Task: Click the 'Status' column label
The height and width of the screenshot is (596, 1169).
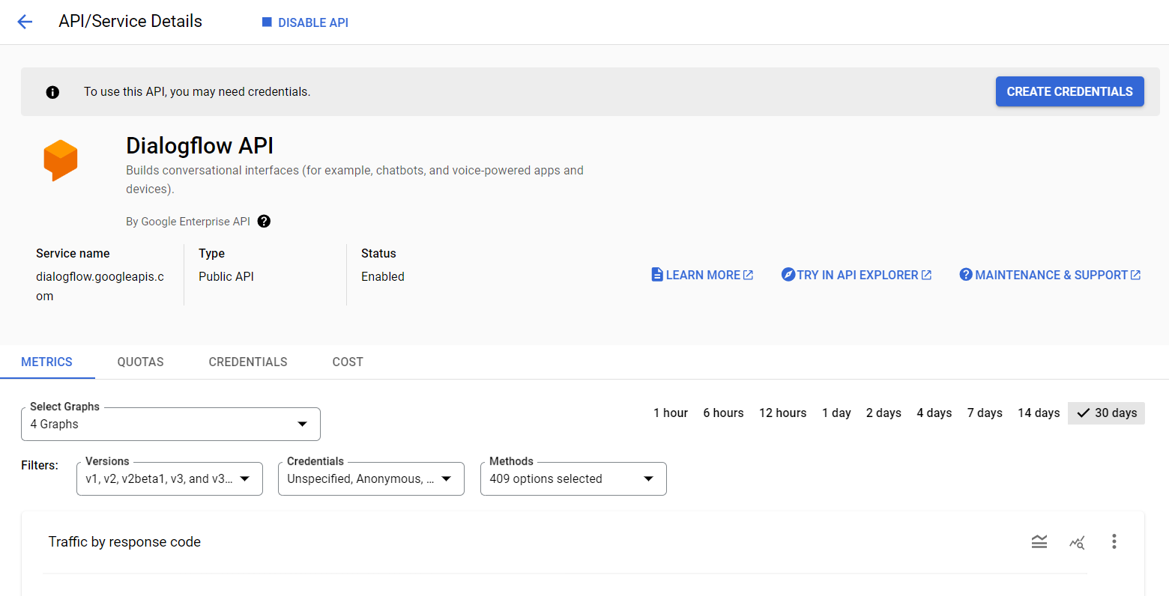Action: click(378, 253)
